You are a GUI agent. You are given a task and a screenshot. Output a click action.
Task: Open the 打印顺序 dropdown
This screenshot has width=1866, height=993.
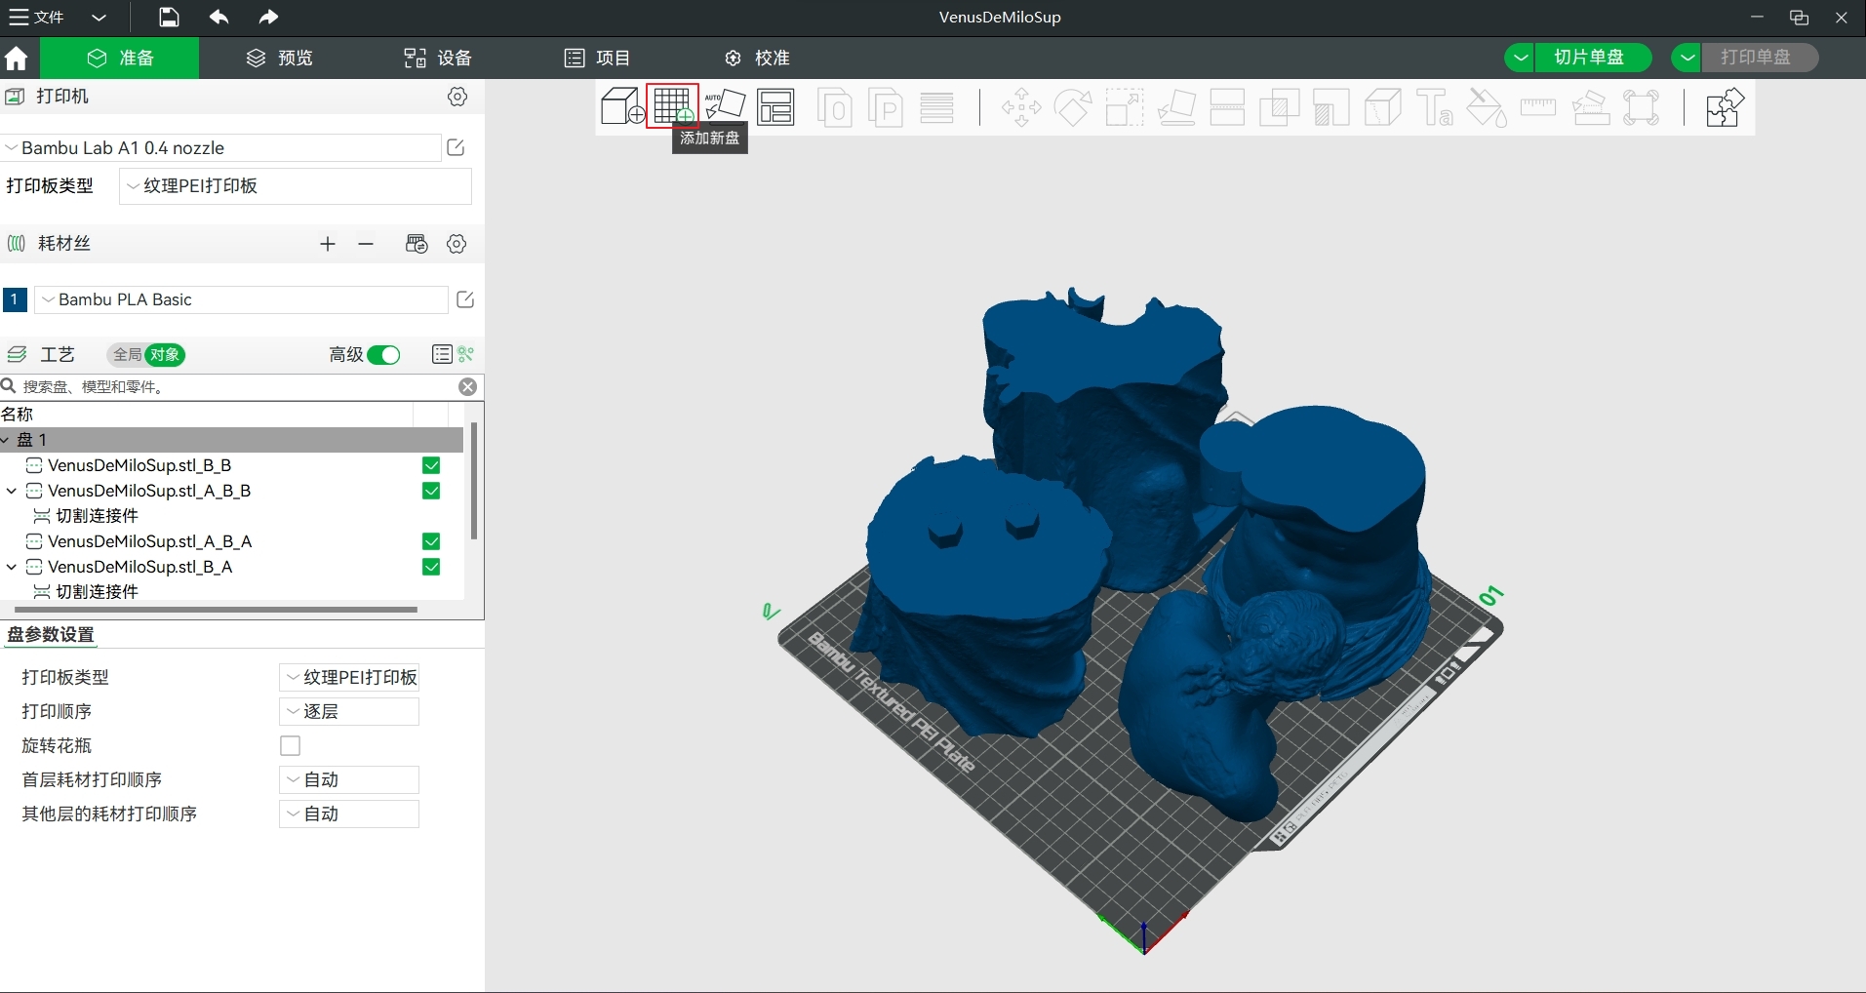349,711
